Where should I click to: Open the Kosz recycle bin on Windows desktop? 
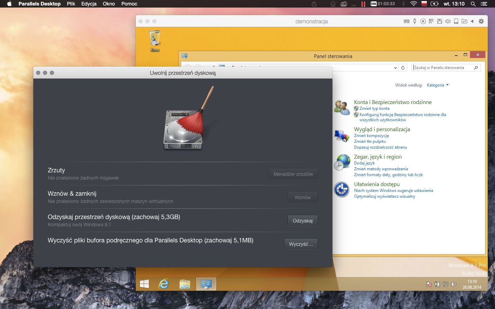(x=155, y=41)
